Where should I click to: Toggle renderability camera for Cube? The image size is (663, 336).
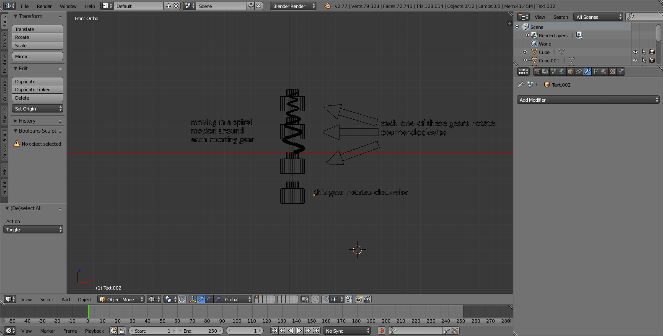(652, 52)
